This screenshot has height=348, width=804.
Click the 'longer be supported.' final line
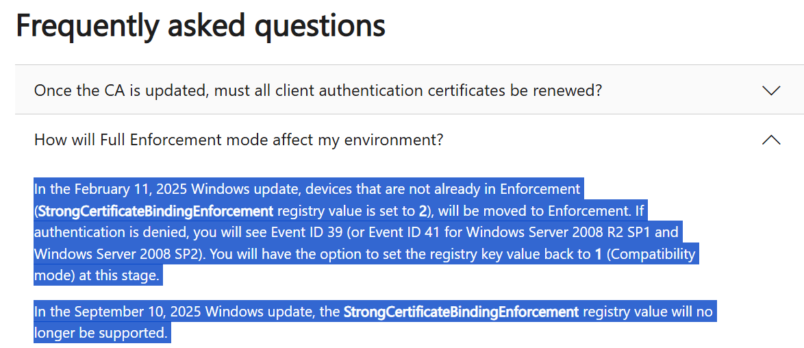pos(100,334)
